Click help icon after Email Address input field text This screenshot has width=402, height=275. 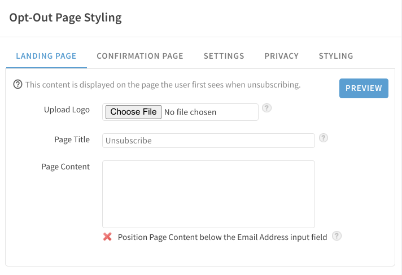(337, 235)
